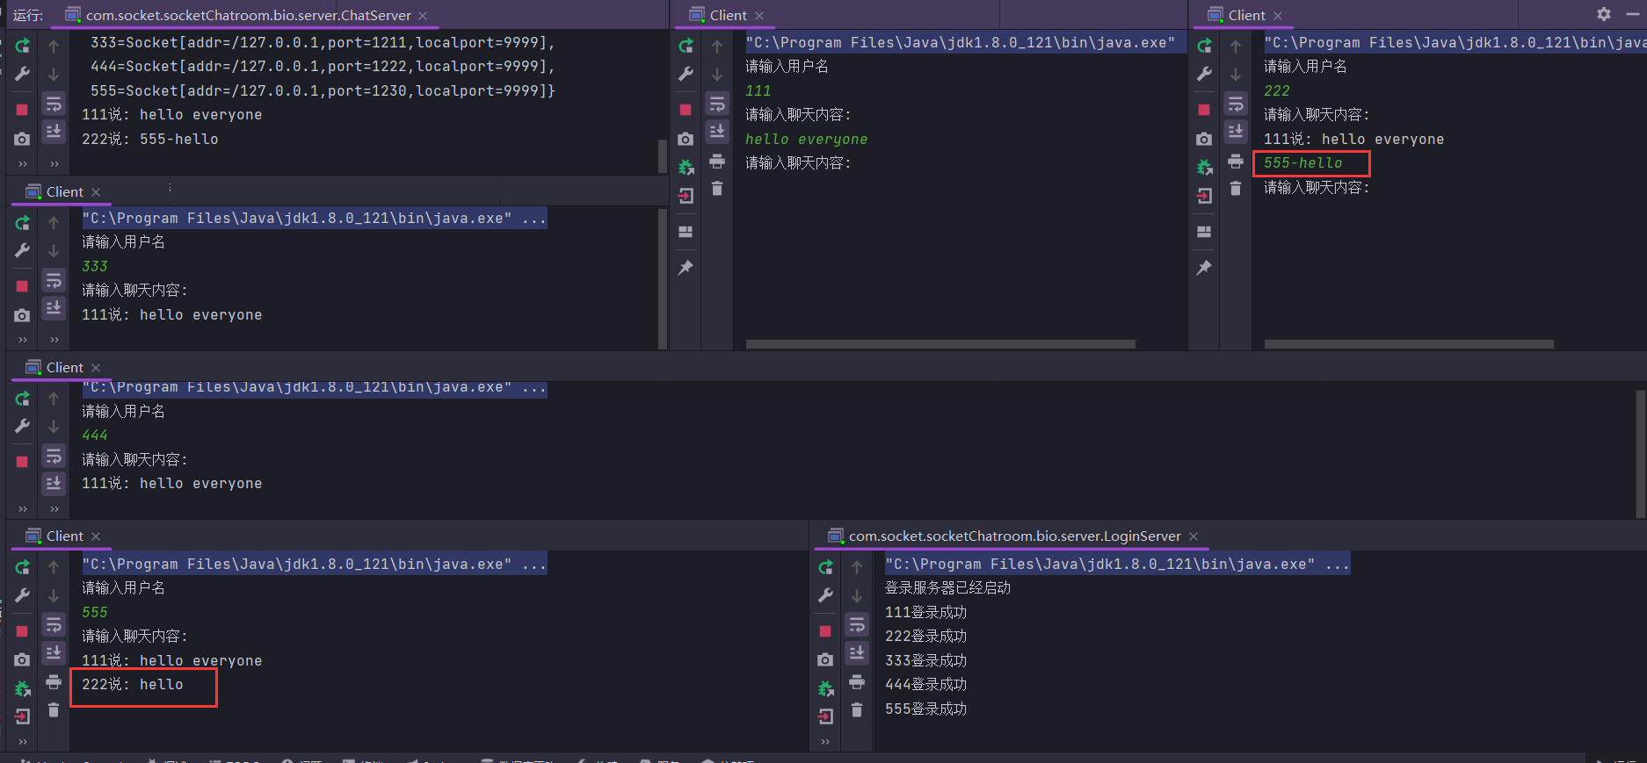
Task: Dump threads in Client 111 panel
Action: tap(686, 139)
